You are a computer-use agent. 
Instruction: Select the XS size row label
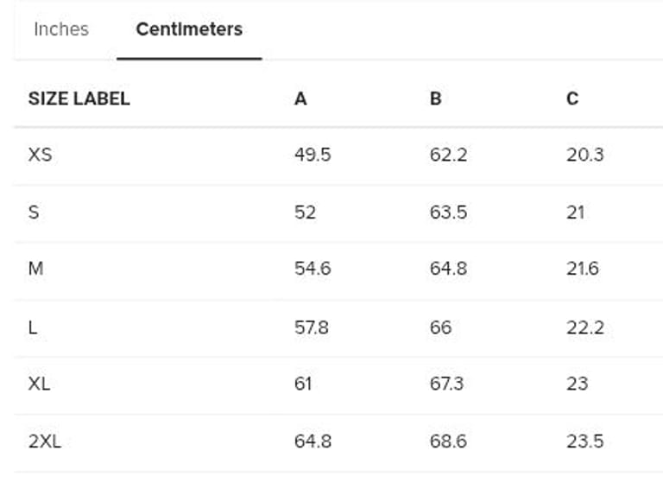click(40, 156)
